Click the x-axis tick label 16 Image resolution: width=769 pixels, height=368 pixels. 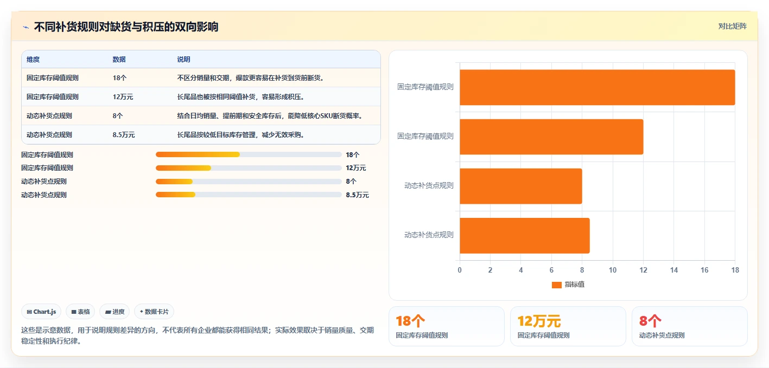click(x=704, y=270)
